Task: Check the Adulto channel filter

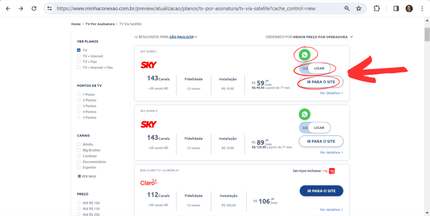Action: (79, 144)
